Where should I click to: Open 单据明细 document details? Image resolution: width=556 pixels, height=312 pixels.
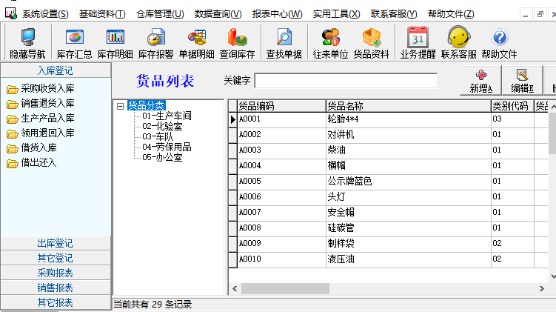(196, 42)
